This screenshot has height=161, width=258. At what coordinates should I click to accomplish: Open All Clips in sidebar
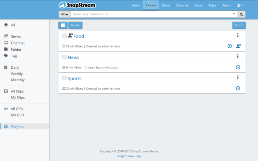[17, 91]
